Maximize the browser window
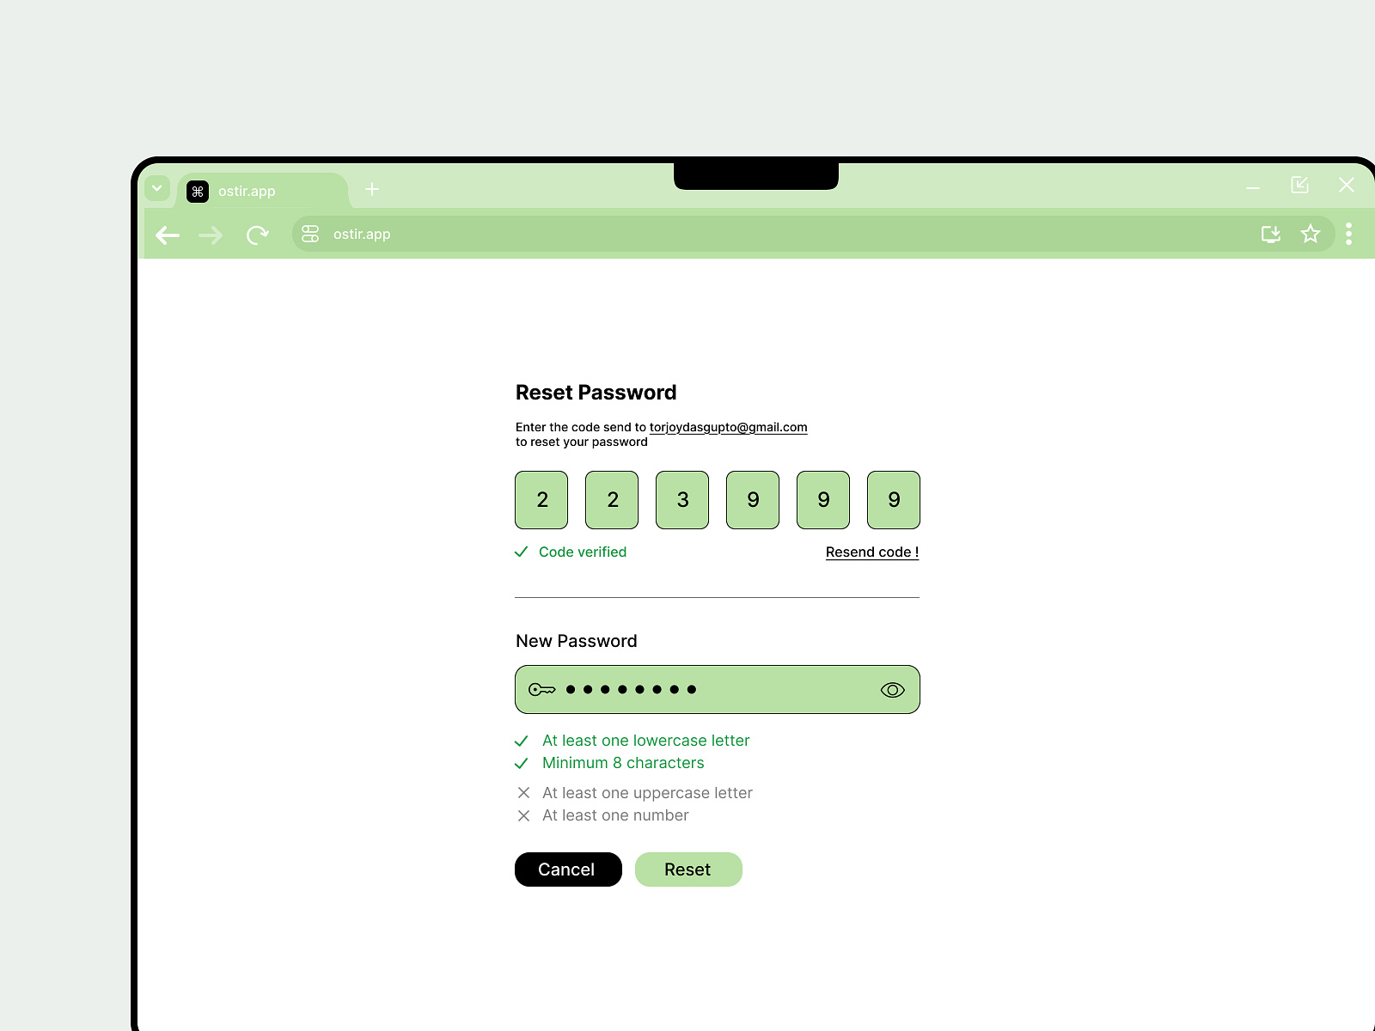The image size is (1375, 1031). coord(1299,185)
